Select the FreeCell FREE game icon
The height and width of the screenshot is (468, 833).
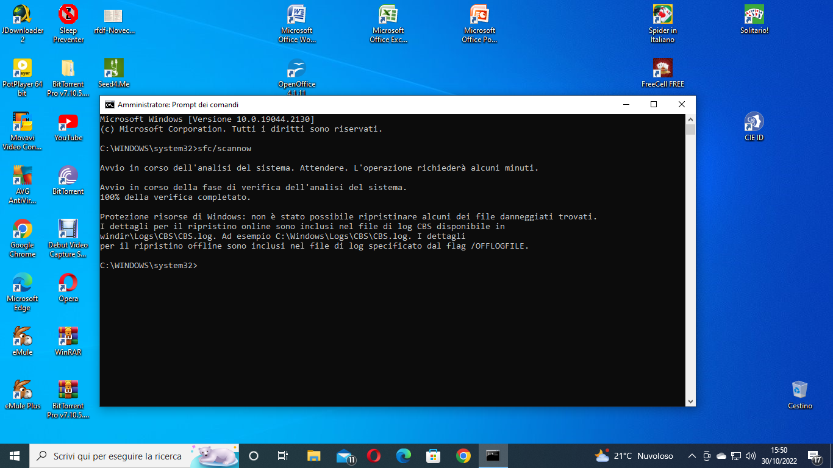click(663, 73)
